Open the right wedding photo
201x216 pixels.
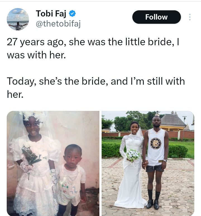pos(148,163)
